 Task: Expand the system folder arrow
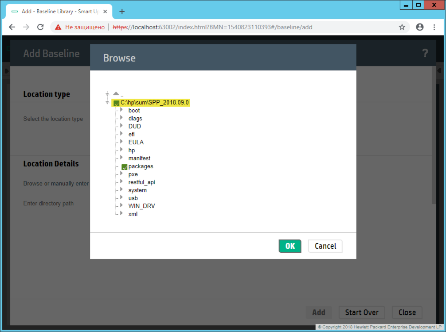pyautogui.click(x=121, y=189)
